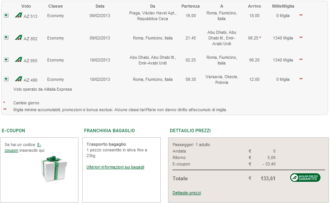Click the day-change asterisk by 06.25 arrival
This screenshot has height=203, width=330.
coord(260,38)
